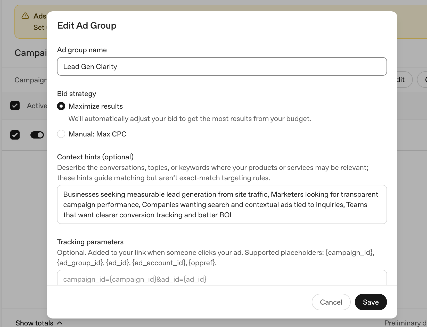The width and height of the screenshot is (427, 327).
Task: Turn off the campaign row toggle switch
Action: [37, 135]
